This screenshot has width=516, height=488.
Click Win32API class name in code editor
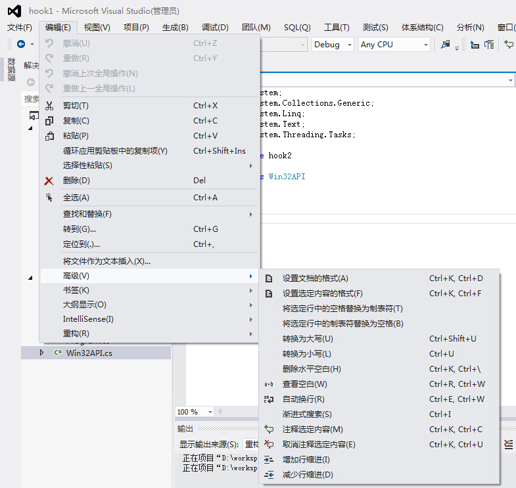pos(287,177)
